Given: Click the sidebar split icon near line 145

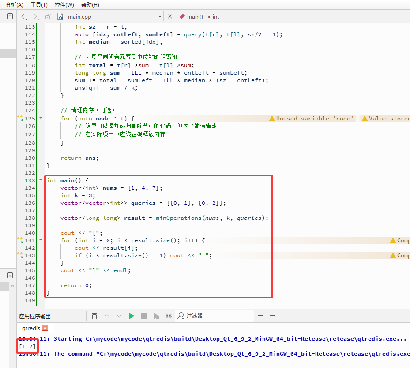Looking at the screenshot, I should (x=10, y=275).
